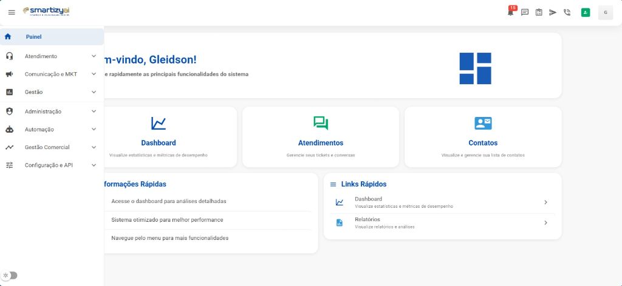Screen dimensions: 622x286
Task: Open the Dashboard card title
Action: click(x=159, y=143)
